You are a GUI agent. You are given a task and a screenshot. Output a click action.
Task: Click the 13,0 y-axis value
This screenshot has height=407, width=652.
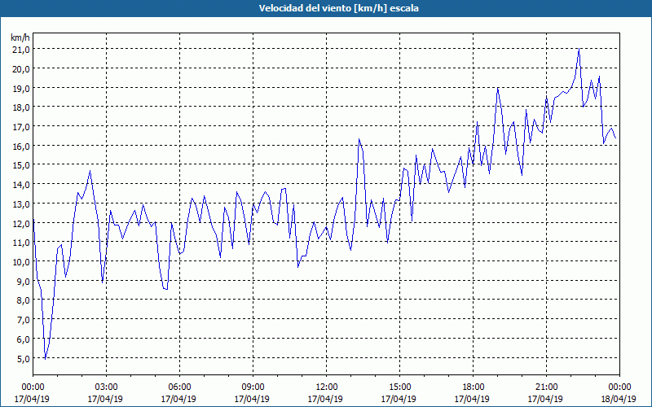point(22,204)
